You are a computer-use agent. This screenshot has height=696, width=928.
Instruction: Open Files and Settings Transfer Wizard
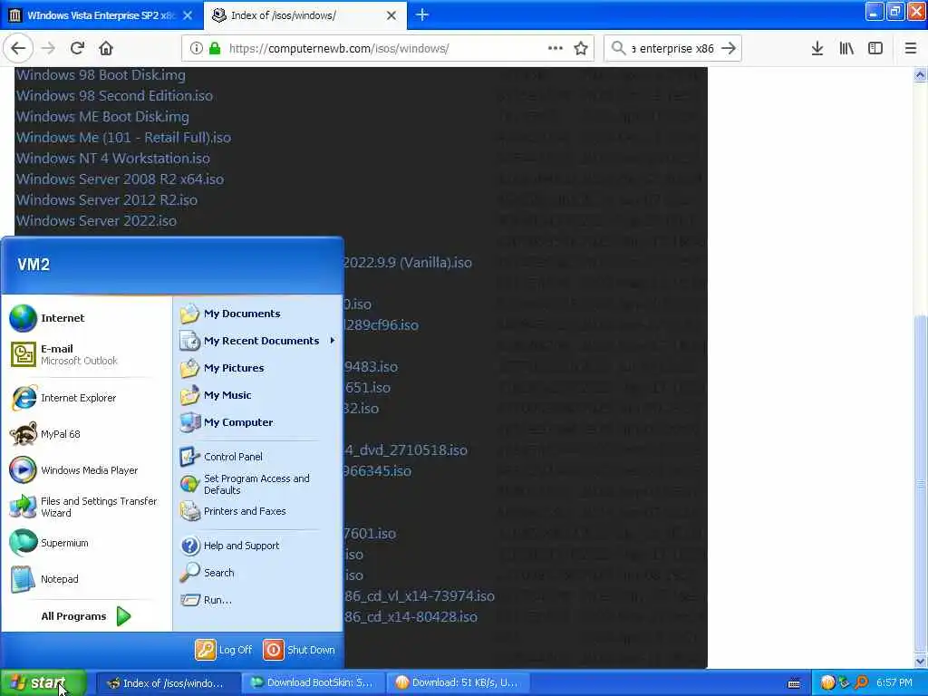[86, 507]
